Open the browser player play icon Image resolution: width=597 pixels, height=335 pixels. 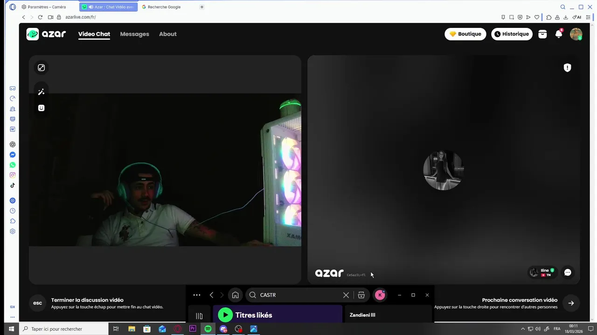click(x=528, y=17)
